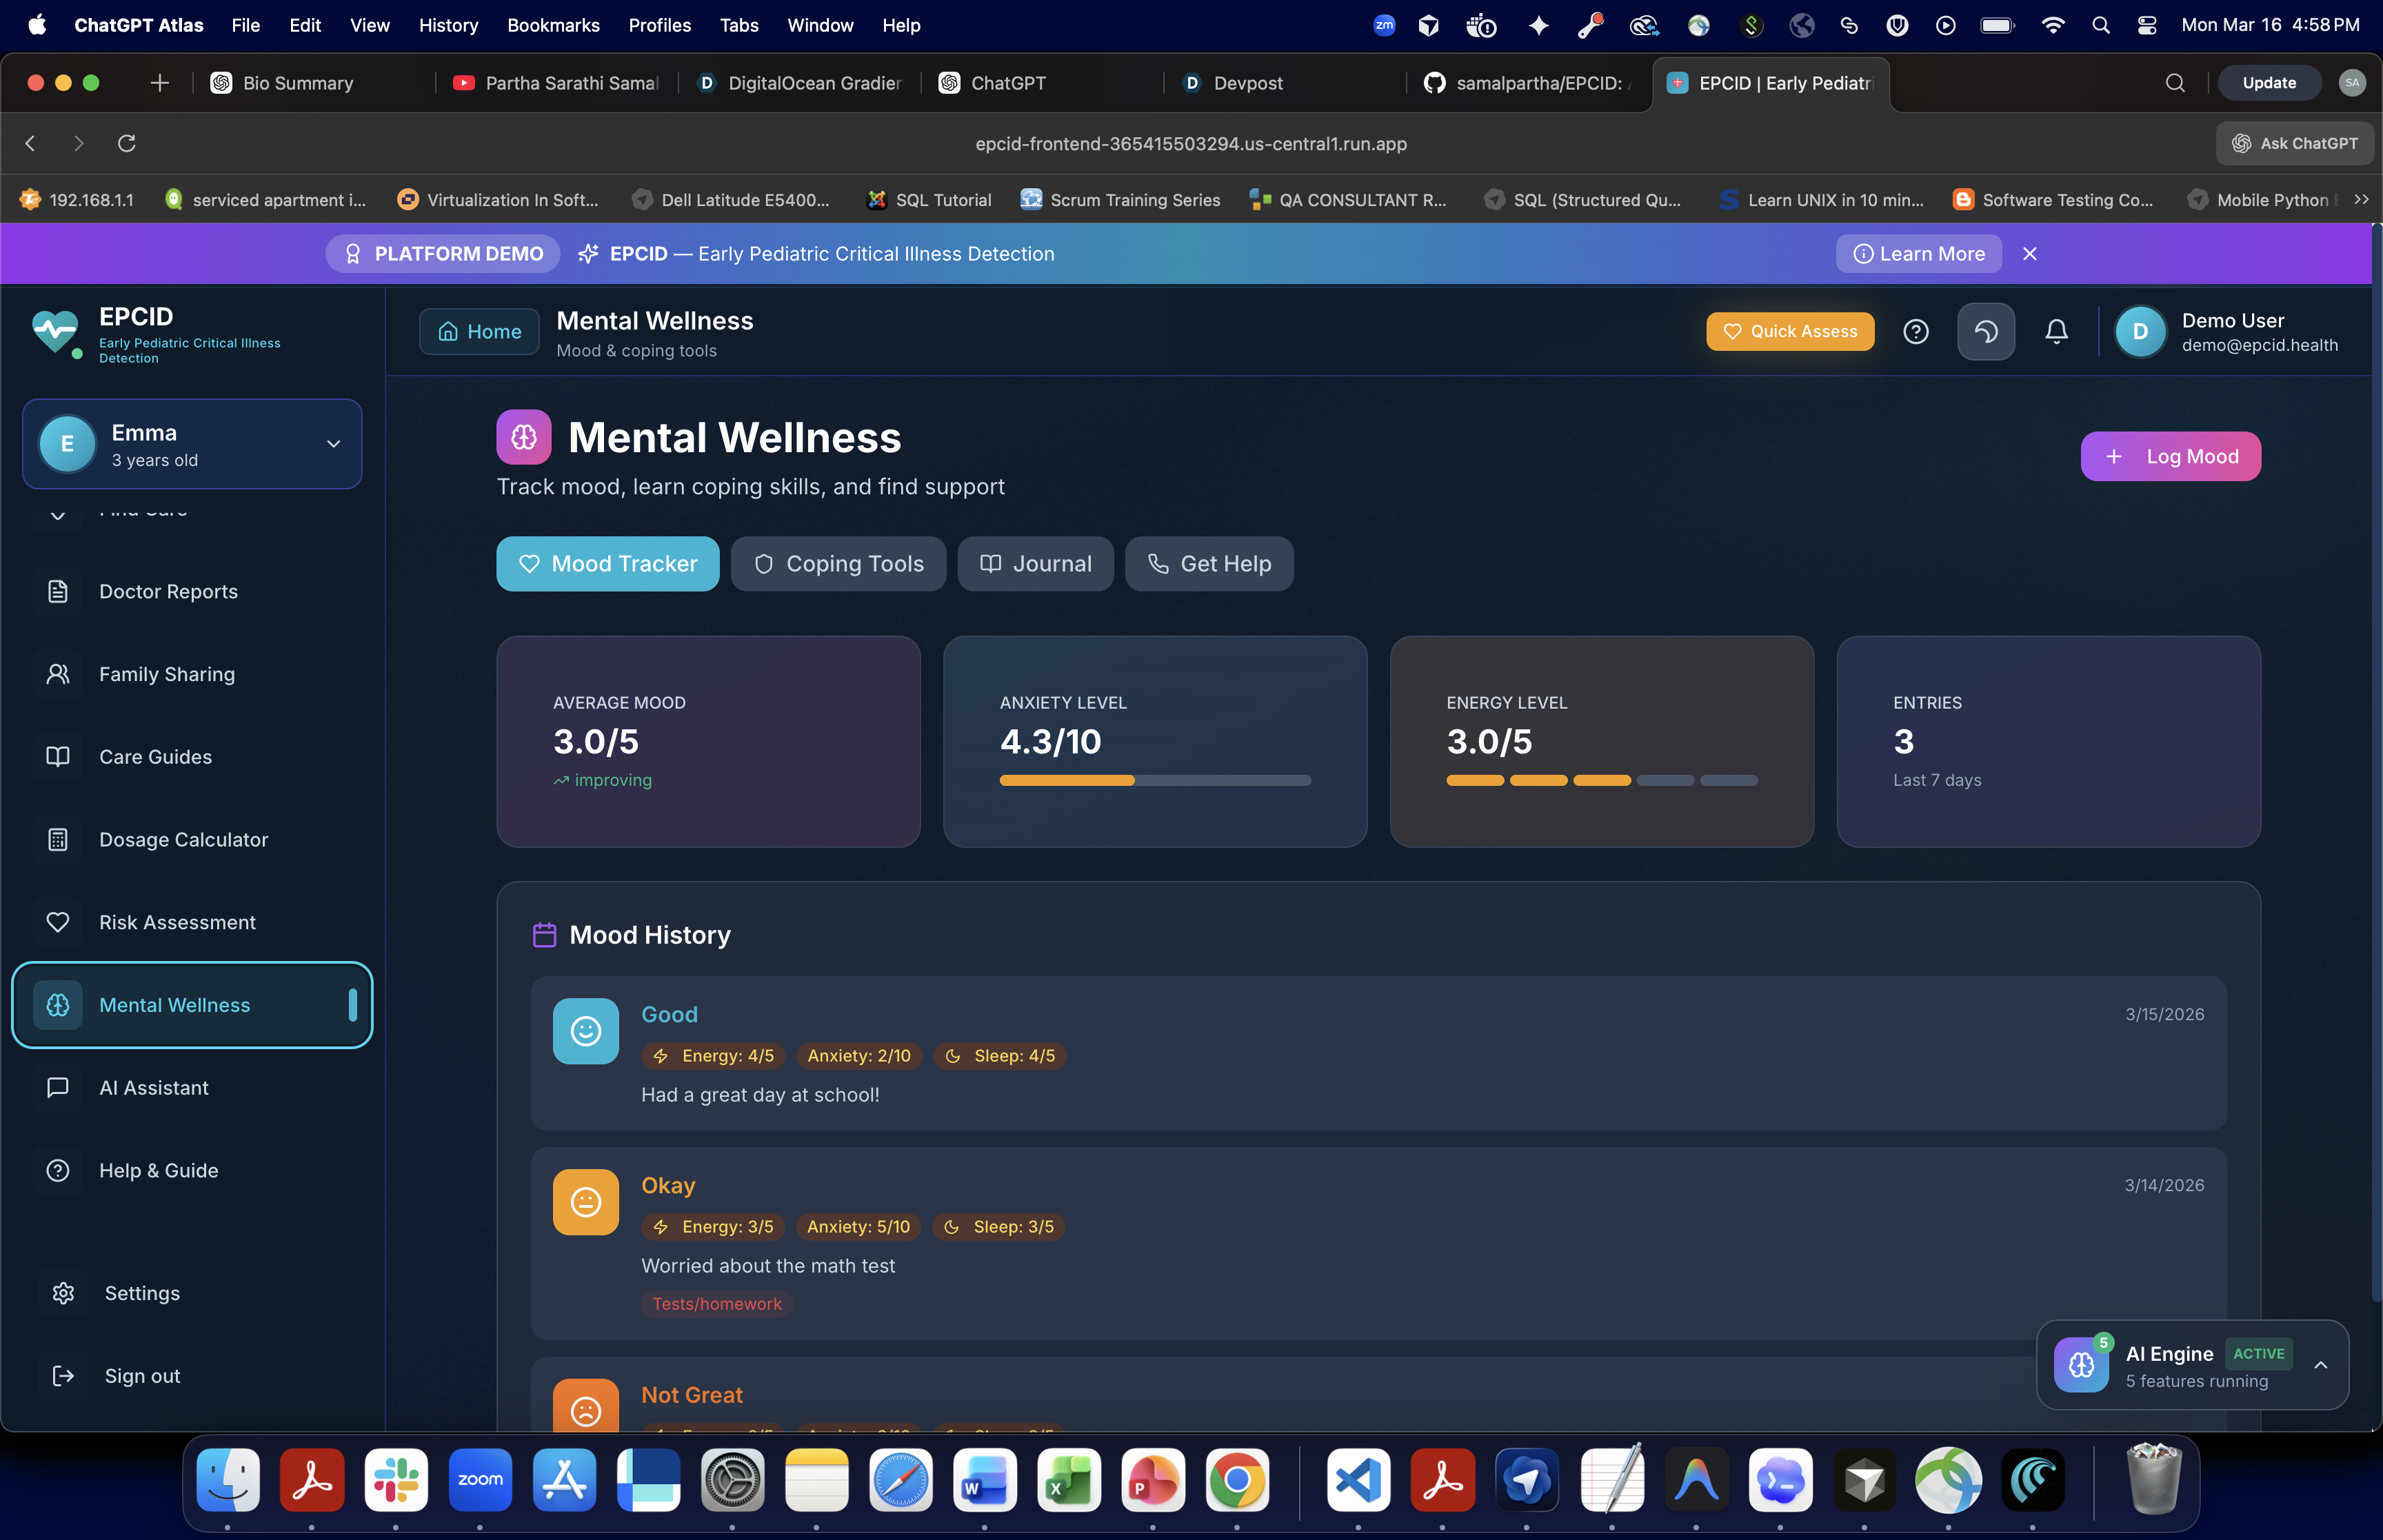Click the anxiety level progress bar

coord(1154,780)
